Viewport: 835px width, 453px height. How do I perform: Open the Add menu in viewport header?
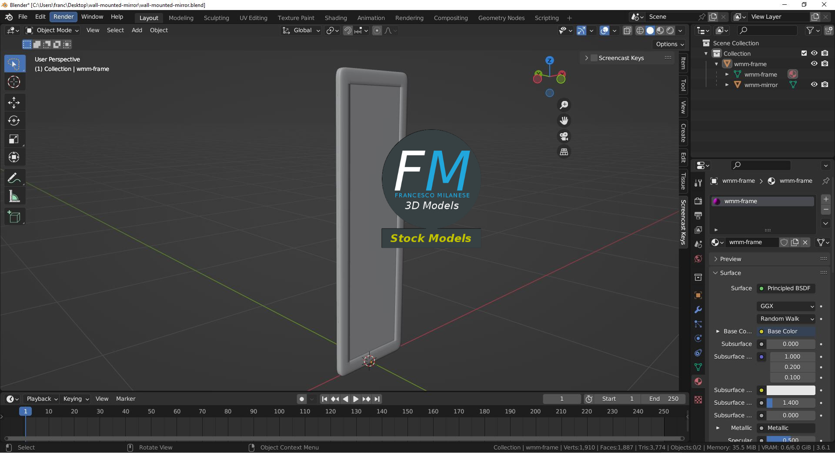(x=137, y=30)
